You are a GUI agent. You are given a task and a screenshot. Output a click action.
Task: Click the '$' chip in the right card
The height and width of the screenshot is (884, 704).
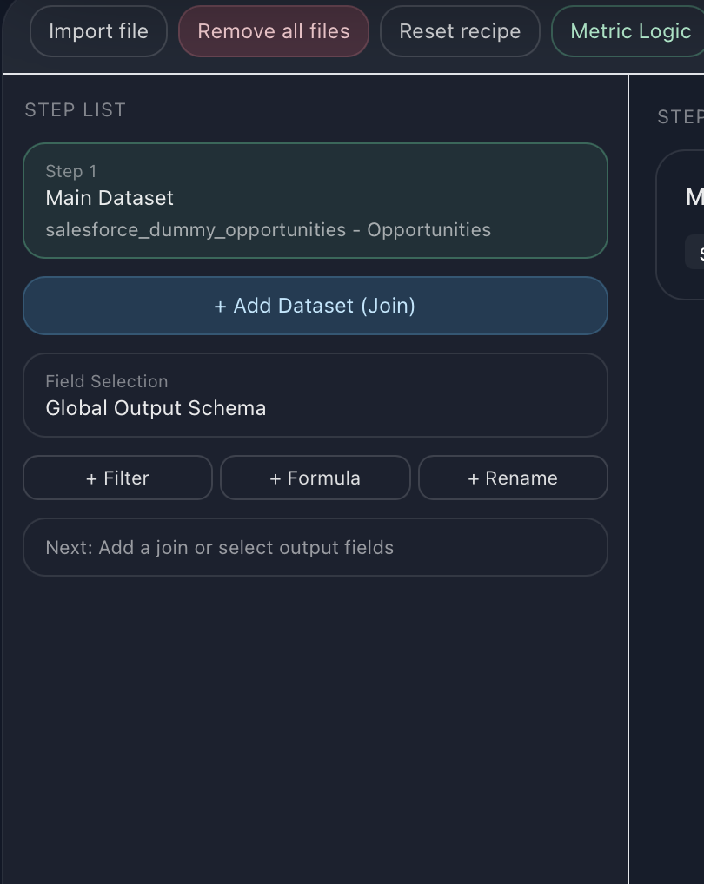(696, 254)
